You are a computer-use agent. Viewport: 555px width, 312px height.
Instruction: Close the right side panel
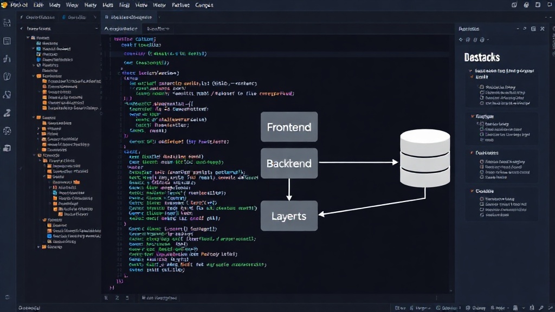coord(542,29)
